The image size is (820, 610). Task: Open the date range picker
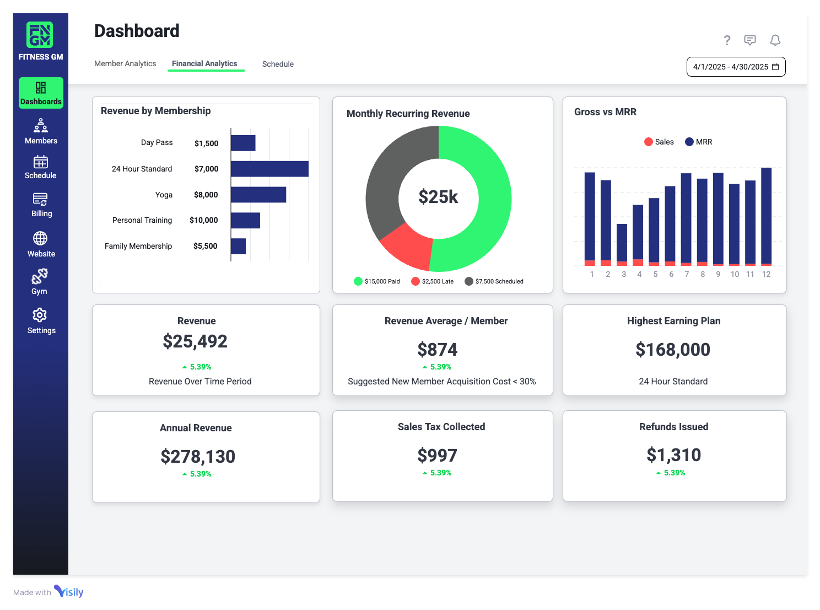(x=736, y=67)
